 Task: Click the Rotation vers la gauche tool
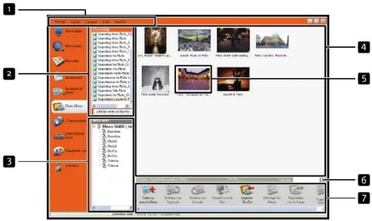(x=173, y=195)
